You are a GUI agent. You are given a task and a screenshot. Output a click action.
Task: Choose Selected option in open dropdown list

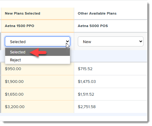coord(37,52)
